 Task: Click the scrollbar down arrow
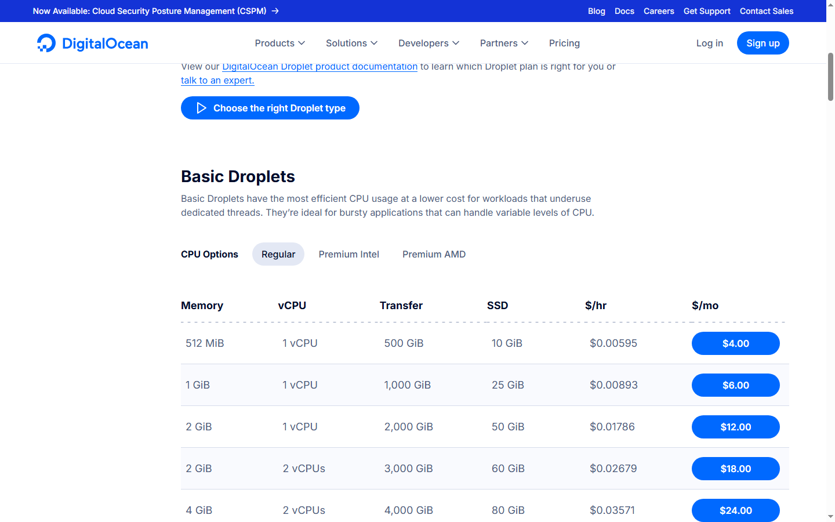pos(830,516)
